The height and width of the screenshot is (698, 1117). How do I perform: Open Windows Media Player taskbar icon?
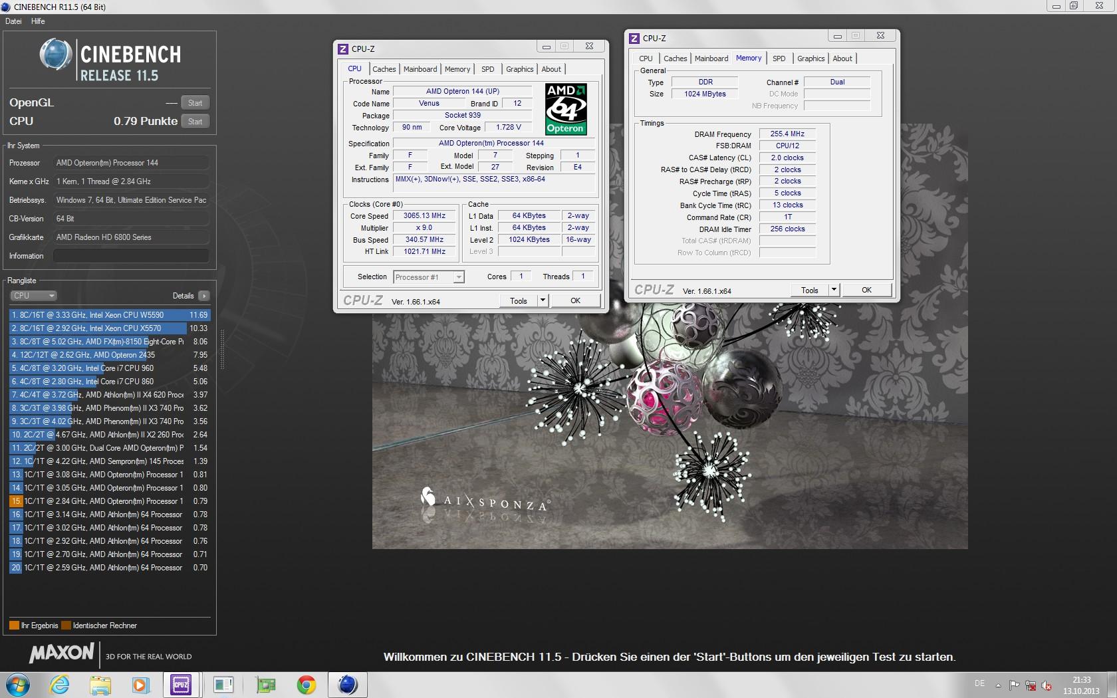141,685
